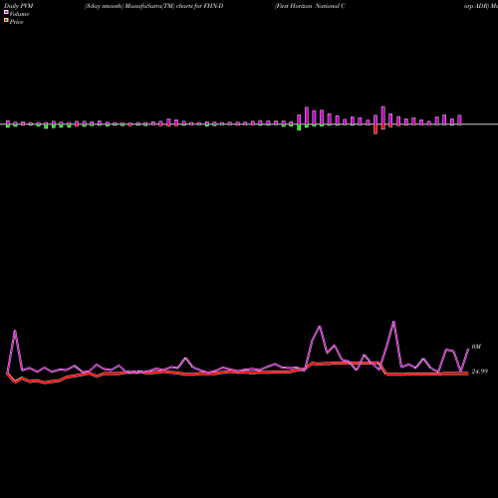Select the Volume legend label
498x498 pixels.
coord(19,14)
